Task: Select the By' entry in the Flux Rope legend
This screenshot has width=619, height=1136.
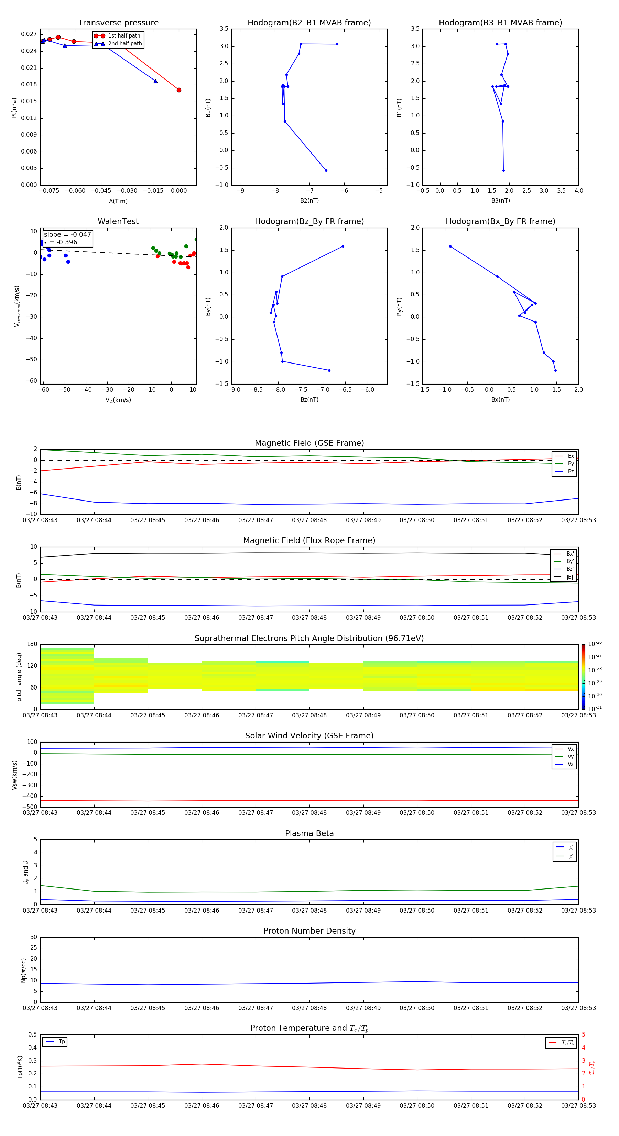Action: click(564, 562)
